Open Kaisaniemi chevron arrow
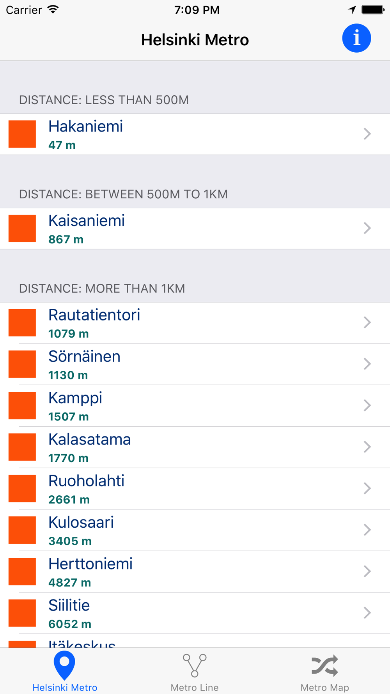The height and width of the screenshot is (694, 390). click(x=367, y=228)
